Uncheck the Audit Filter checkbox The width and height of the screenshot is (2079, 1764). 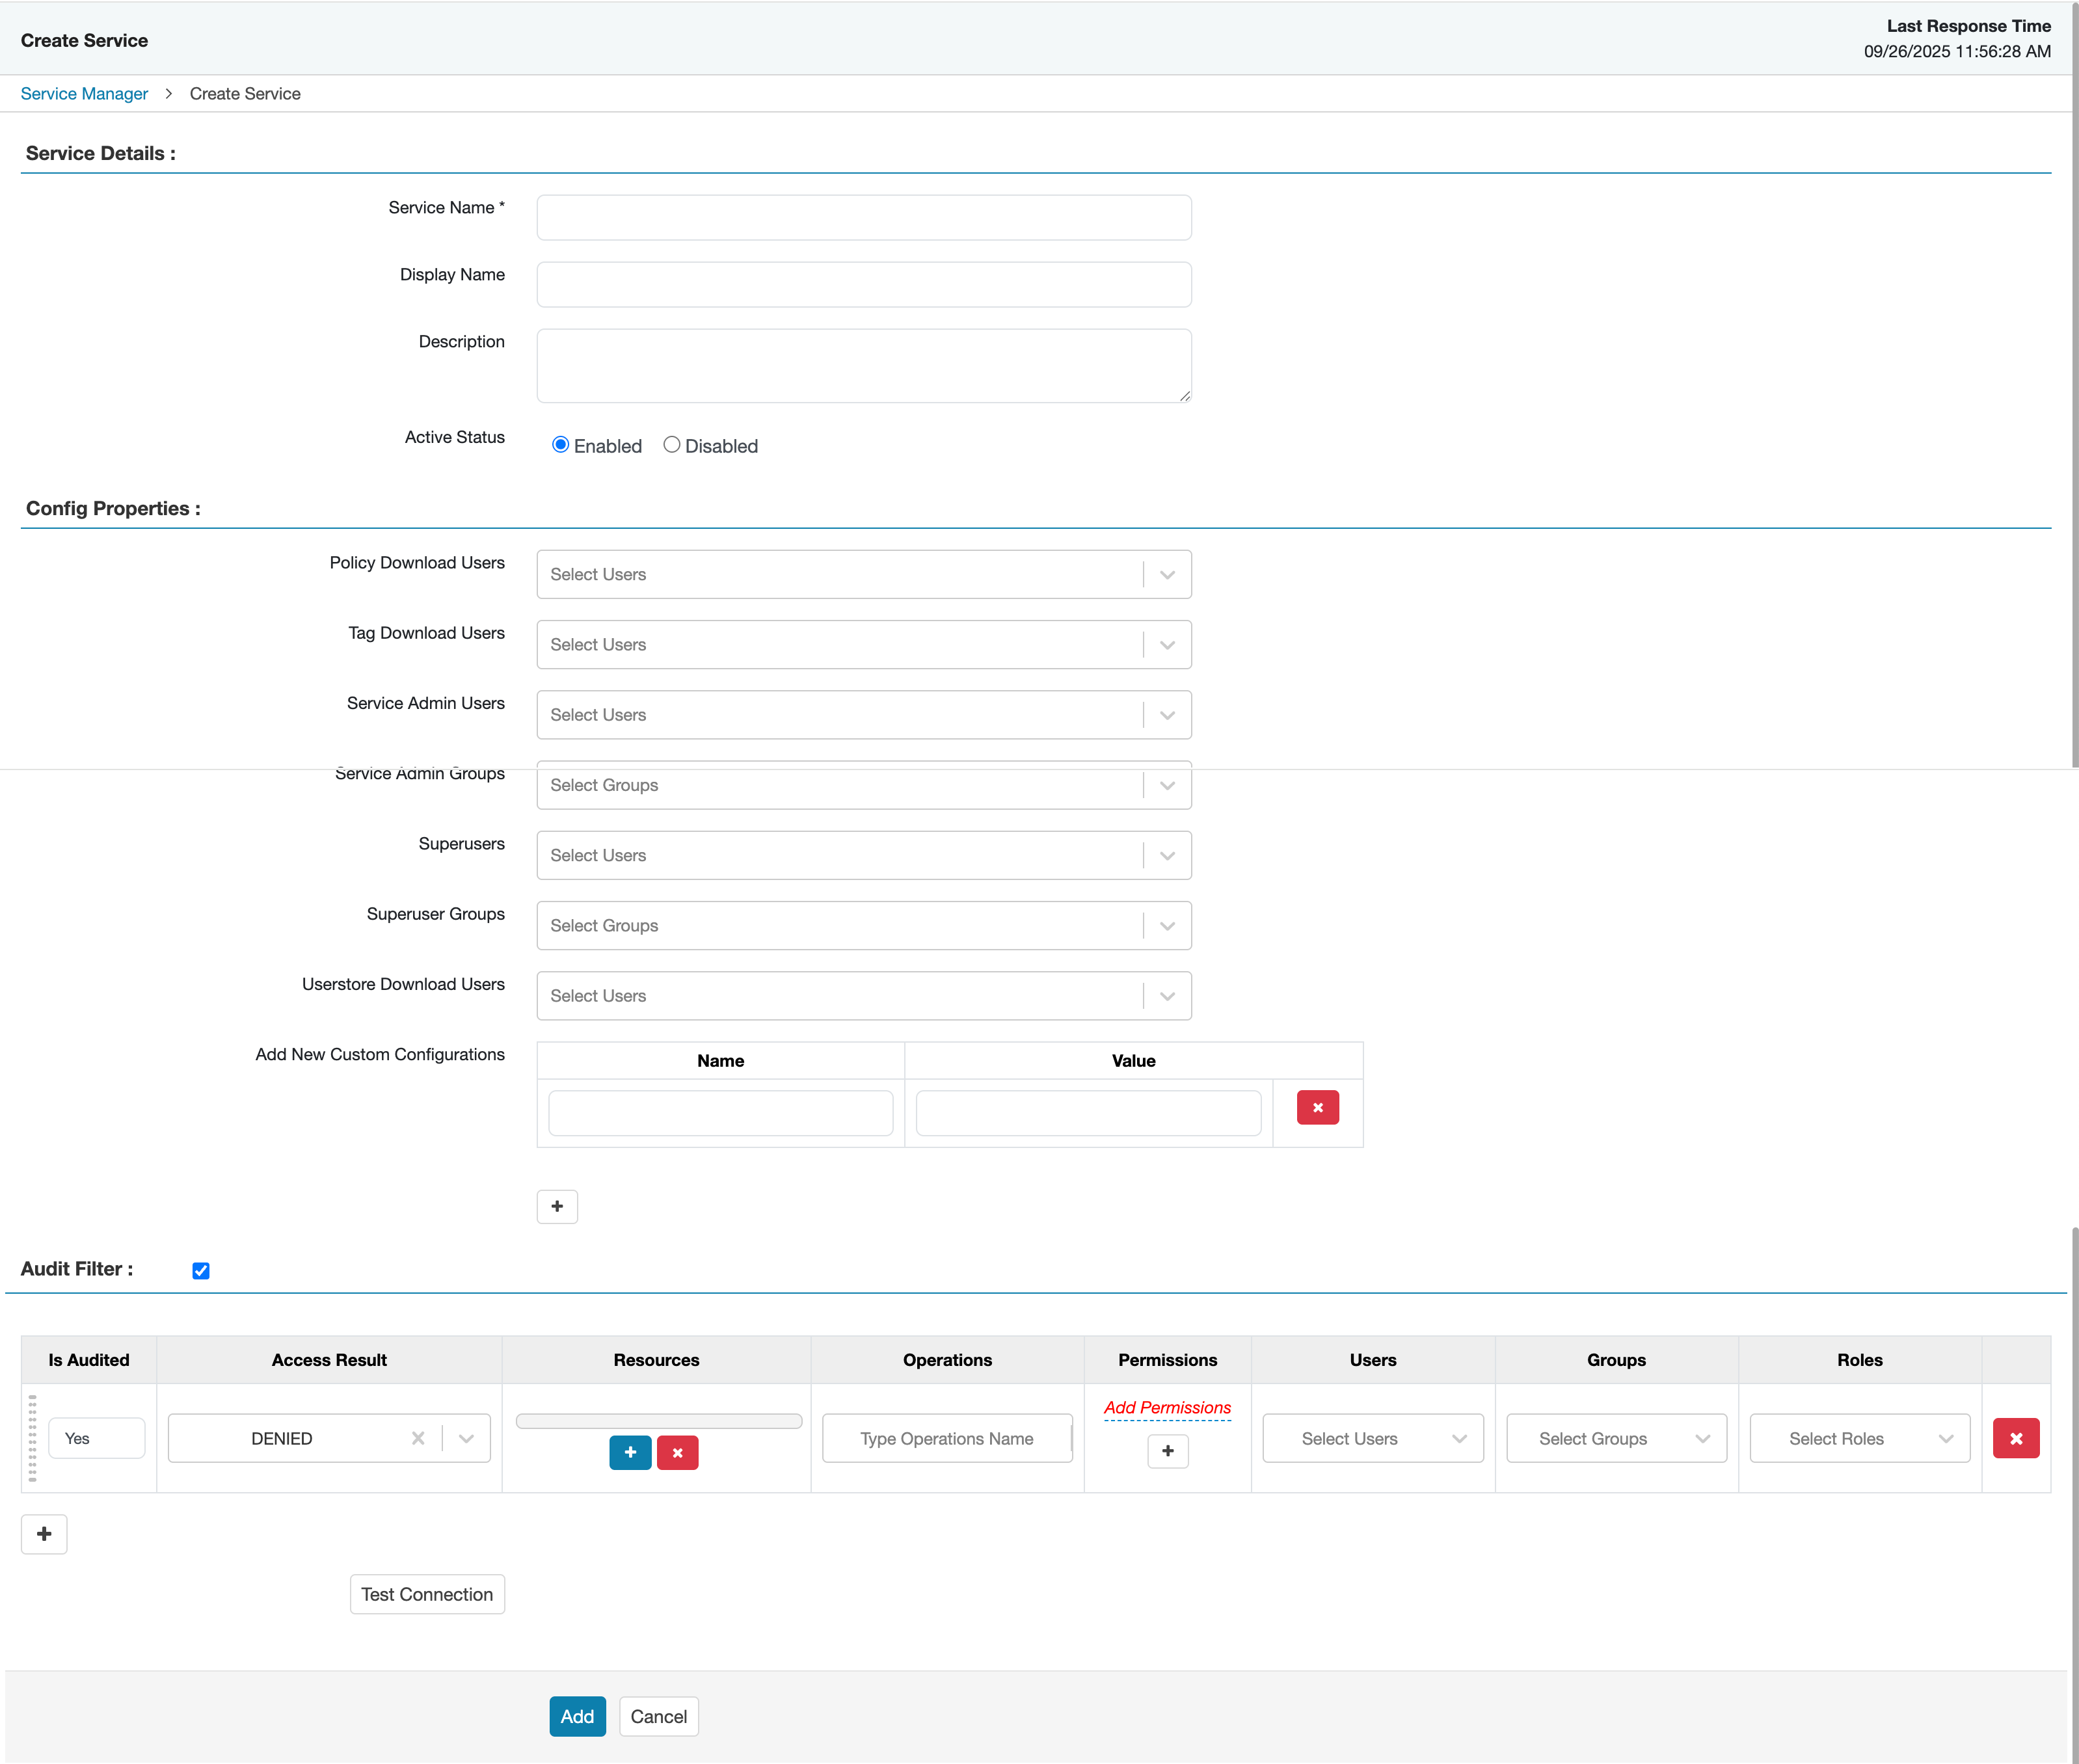pos(201,1270)
